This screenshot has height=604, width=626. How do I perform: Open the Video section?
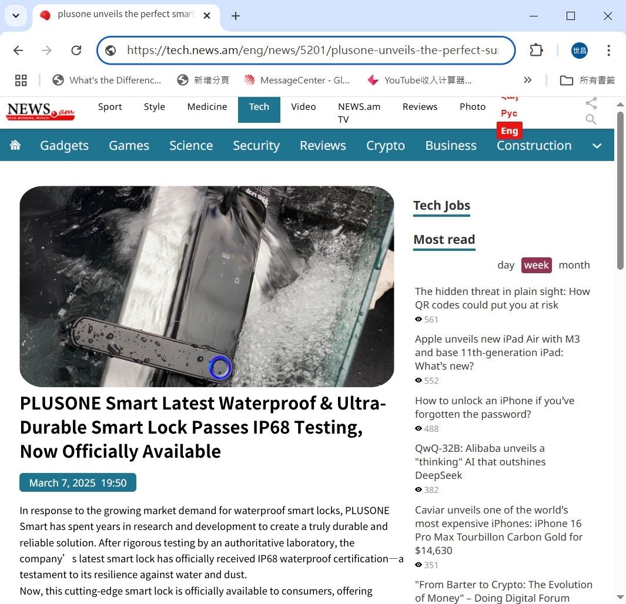(x=303, y=107)
